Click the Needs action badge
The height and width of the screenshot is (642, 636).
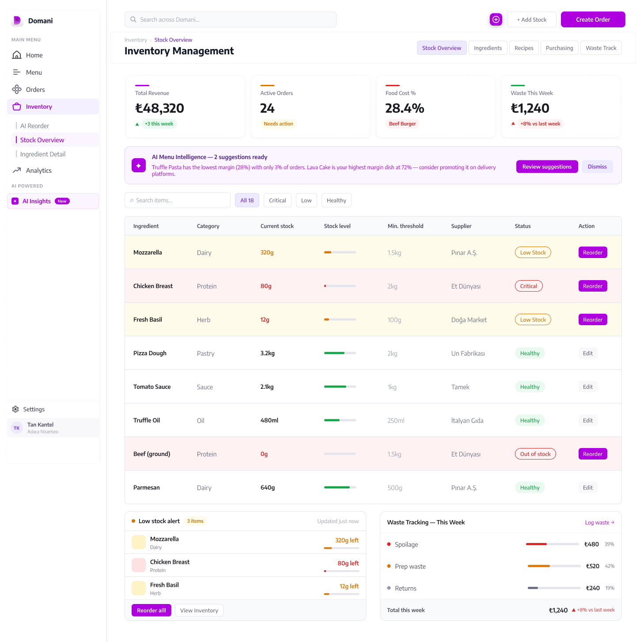pos(278,124)
